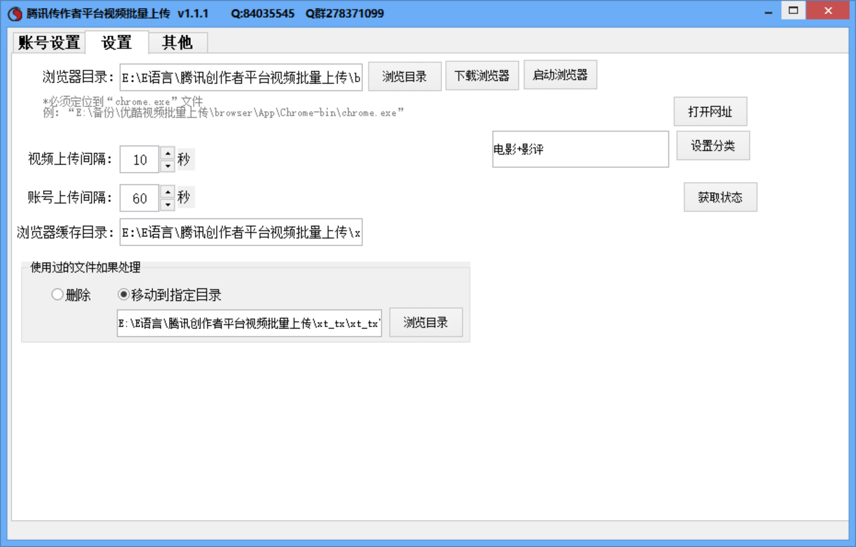
Task: Click the 设置分类 button
Action: [x=713, y=145]
